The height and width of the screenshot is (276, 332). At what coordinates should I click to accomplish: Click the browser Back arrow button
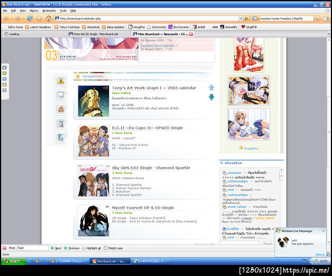pyautogui.click(x=6, y=19)
